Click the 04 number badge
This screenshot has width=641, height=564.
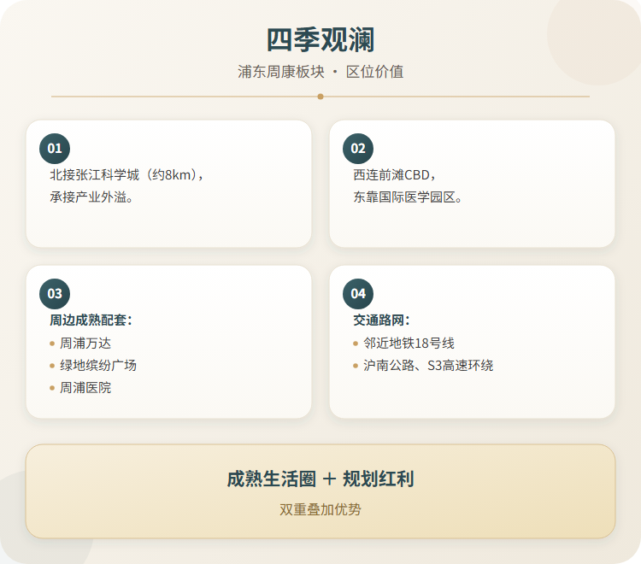358,294
